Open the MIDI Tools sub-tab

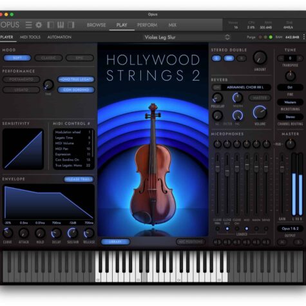click(x=30, y=37)
